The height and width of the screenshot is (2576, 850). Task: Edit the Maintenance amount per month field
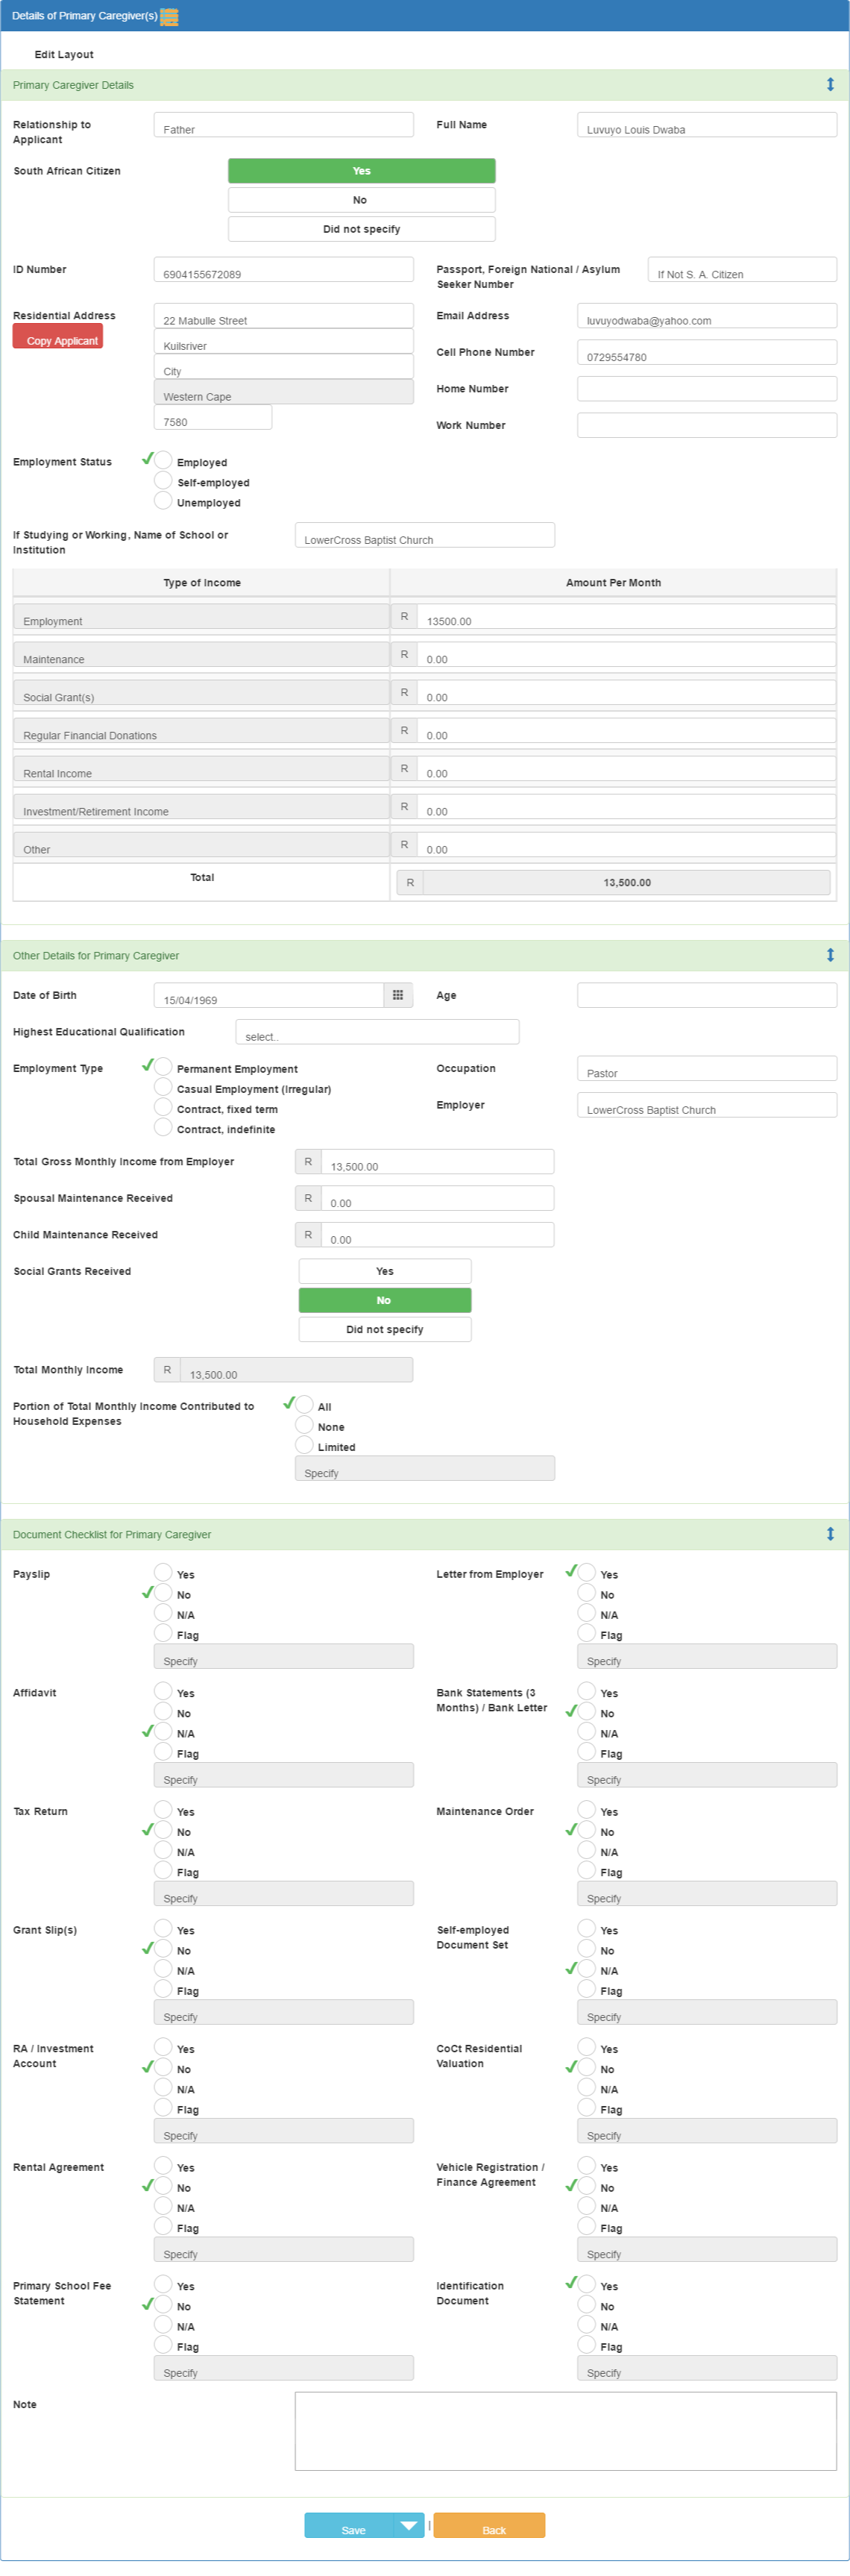(x=626, y=654)
